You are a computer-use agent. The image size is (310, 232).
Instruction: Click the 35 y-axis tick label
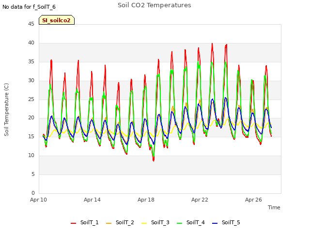[31, 61]
